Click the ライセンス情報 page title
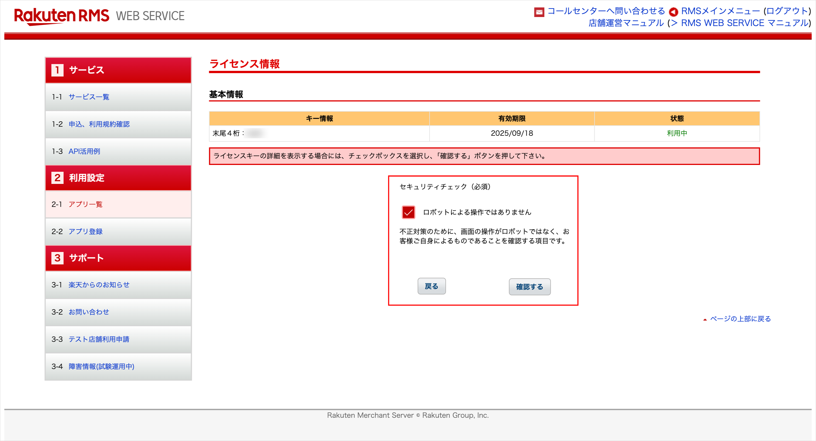 point(244,64)
